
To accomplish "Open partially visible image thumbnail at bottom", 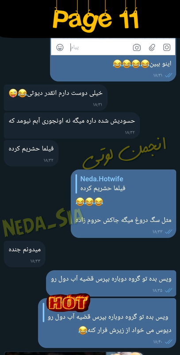I will click(x=74, y=353).
